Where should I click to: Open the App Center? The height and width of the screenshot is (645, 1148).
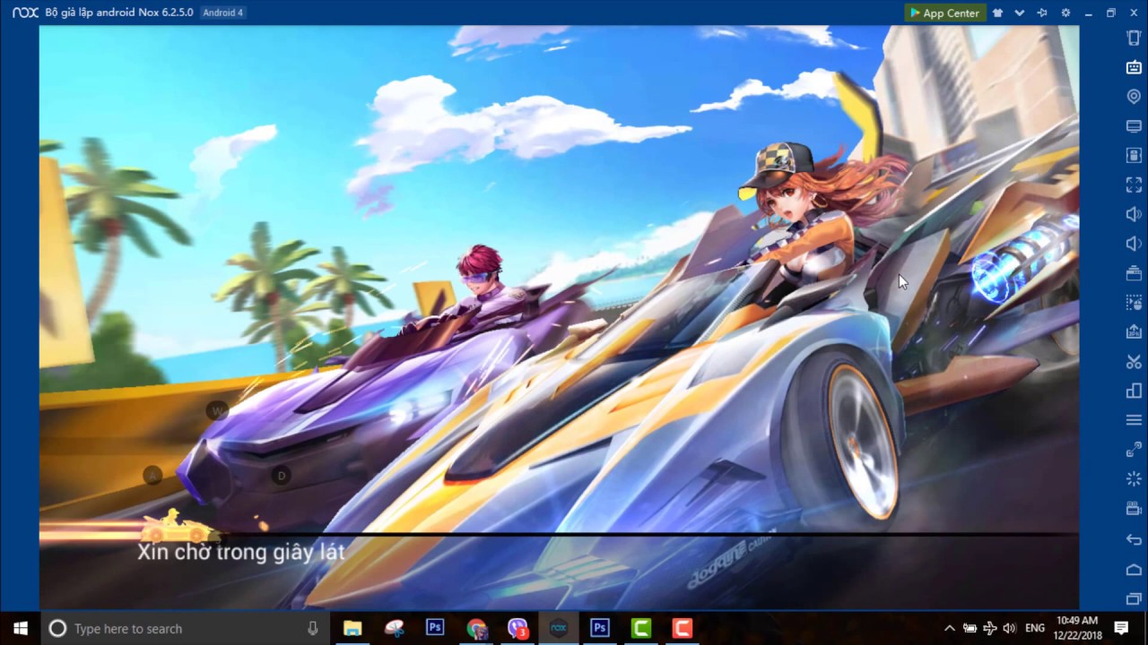click(945, 13)
